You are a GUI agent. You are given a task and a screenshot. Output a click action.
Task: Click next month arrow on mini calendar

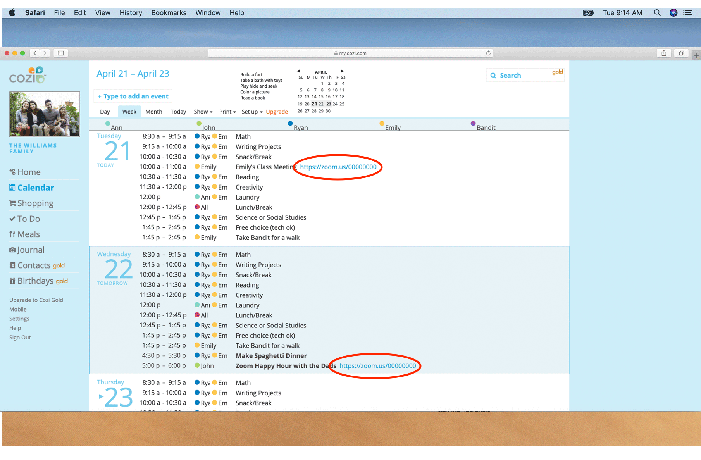tap(342, 71)
